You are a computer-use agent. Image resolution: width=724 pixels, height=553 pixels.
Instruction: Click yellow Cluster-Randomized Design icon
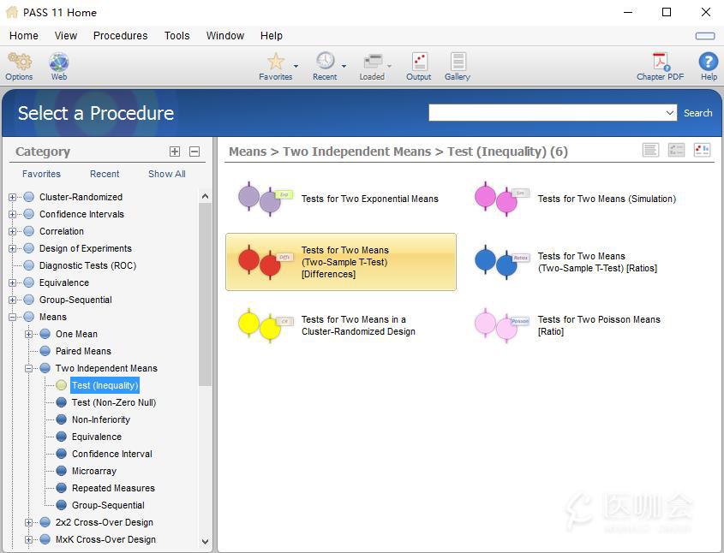point(265,325)
